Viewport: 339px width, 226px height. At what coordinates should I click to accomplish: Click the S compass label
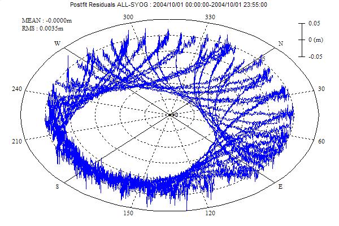click(x=58, y=186)
